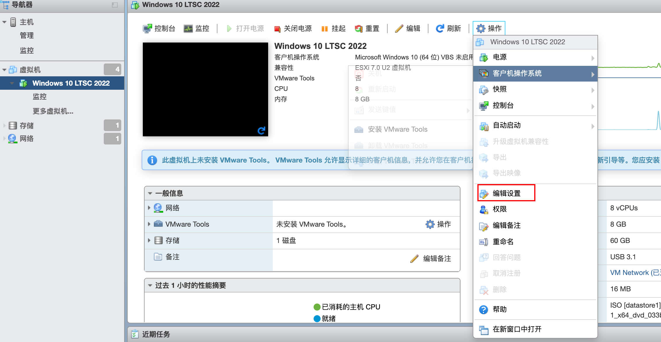This screenshot has height=342, width=661.
Task: Select 管理 under 主机
Action: pyautogui.click(x=27, y=36)
